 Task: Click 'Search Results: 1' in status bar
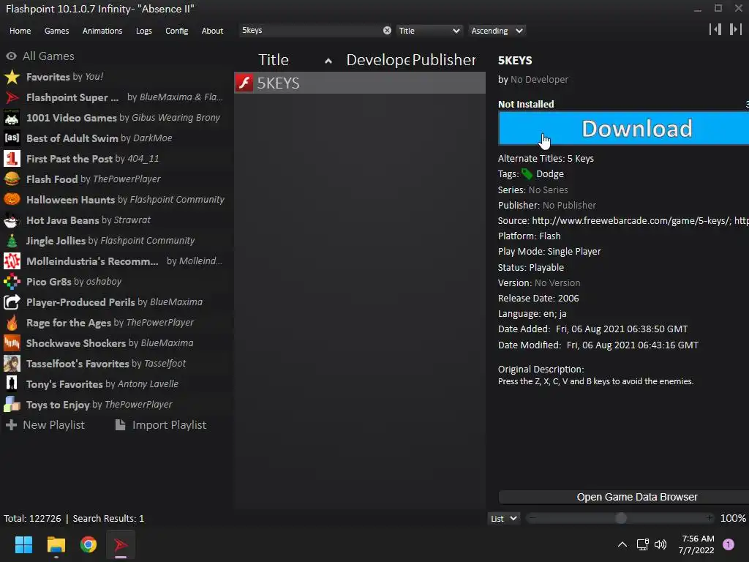coord(108,519)
